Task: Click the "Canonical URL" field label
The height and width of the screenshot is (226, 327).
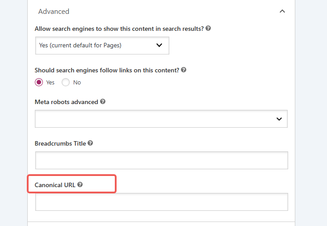Action: pos(55,184)
